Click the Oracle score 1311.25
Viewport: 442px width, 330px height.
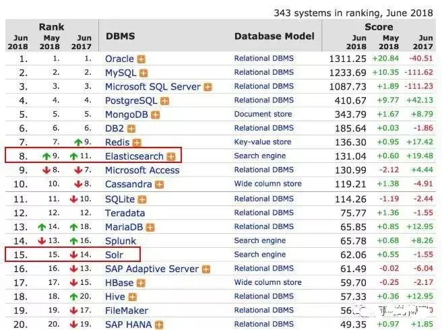pos(348,59)
